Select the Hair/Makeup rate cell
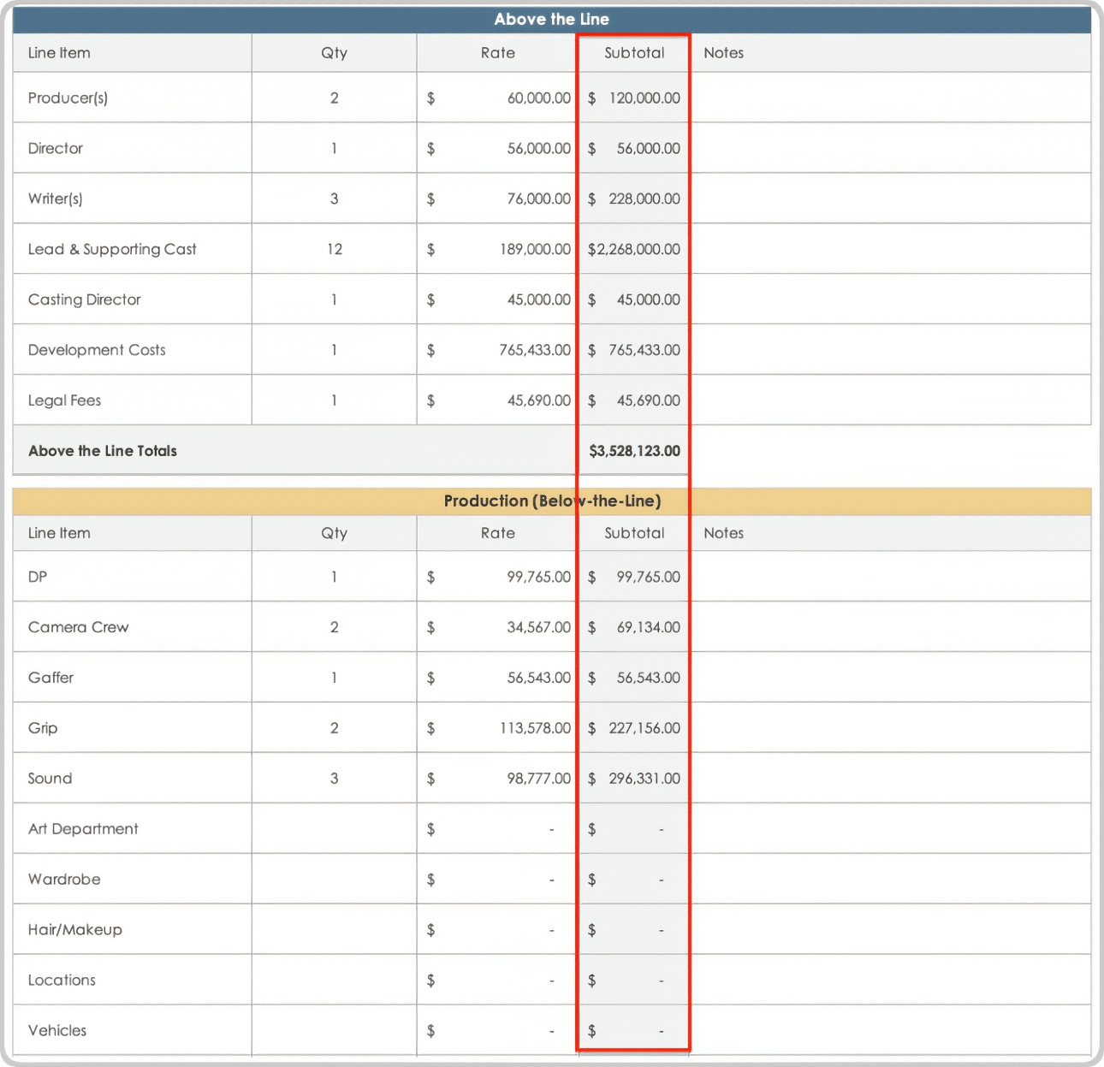 [x=498, y=930]
